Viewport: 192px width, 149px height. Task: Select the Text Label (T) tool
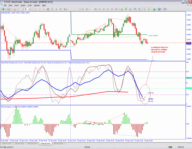(61, 9)
